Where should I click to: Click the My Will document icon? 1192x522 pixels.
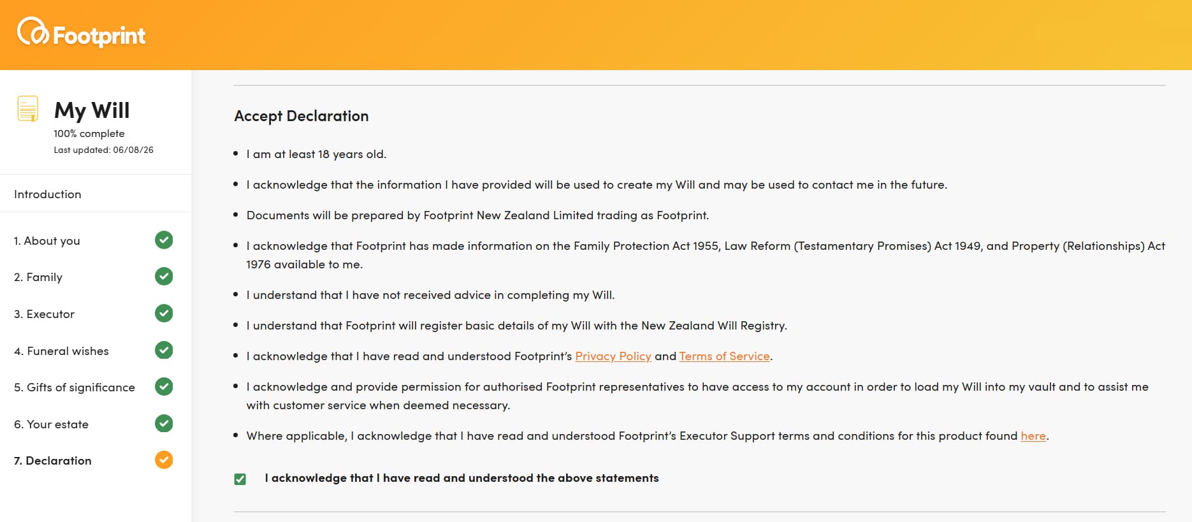(x=27, y=109)
